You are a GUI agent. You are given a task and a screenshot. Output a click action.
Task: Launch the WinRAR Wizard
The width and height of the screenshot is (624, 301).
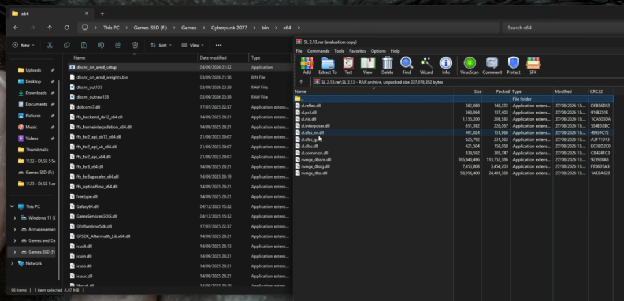(426, 66)
